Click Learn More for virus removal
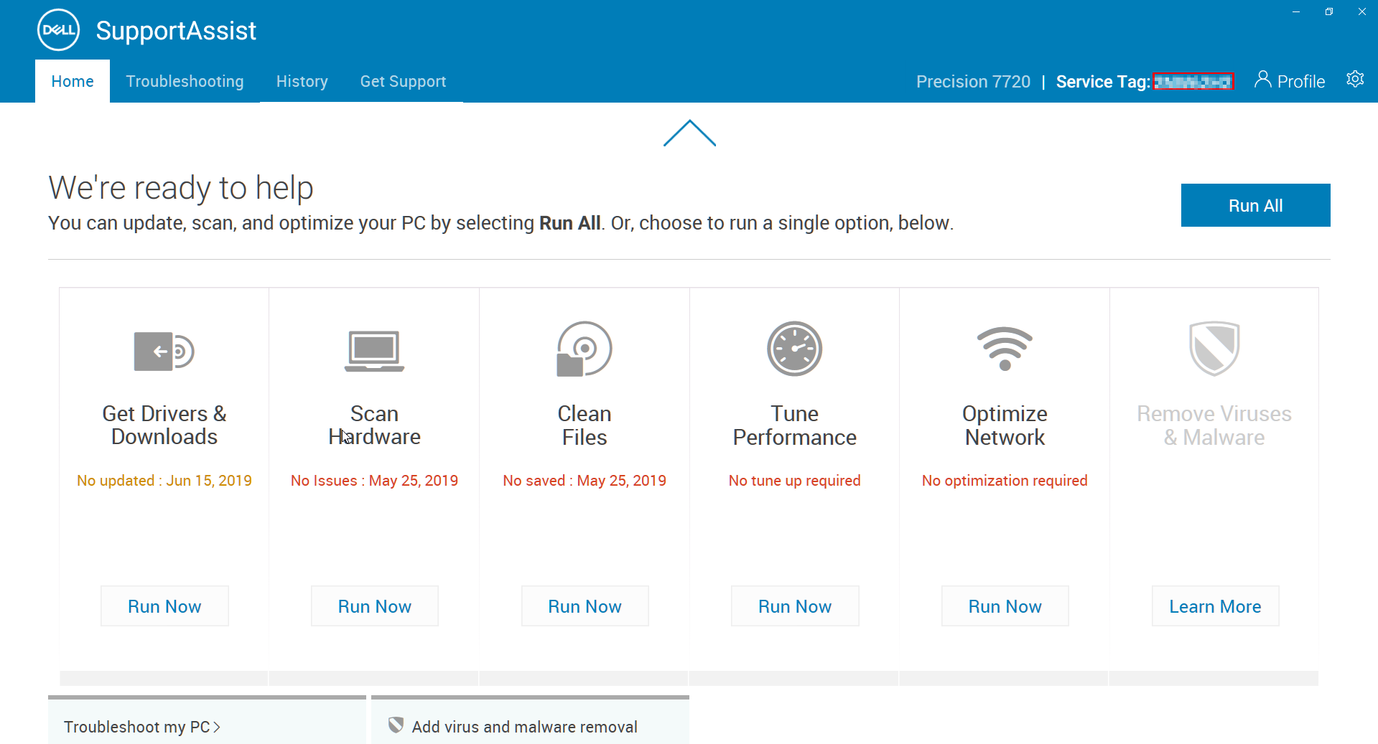Image resolution: width=1378 pixels, height=744 pixels. tap(1215, 606)
